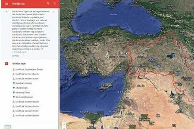Uncheck the Untitled layer checkbox
This screenshot has height=129, width=194.
point(6,64)
